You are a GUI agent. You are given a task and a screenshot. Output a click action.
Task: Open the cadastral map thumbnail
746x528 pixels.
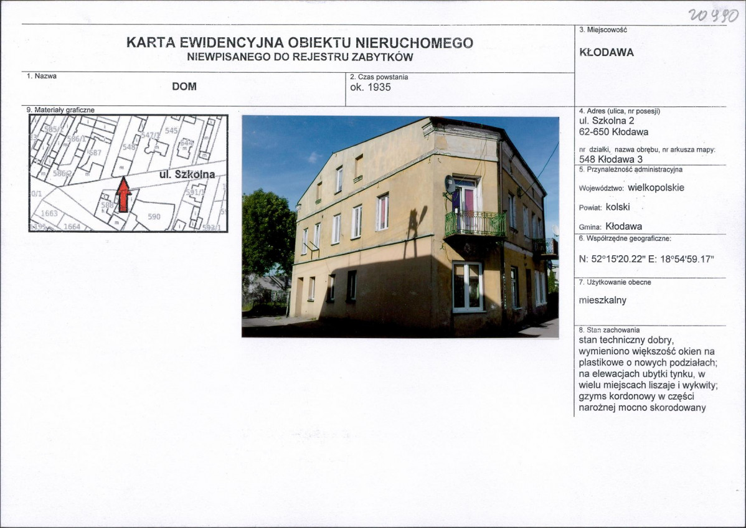[128, 173]
